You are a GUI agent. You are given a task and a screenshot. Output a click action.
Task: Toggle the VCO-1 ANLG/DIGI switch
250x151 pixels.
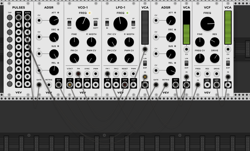[69, 23]
